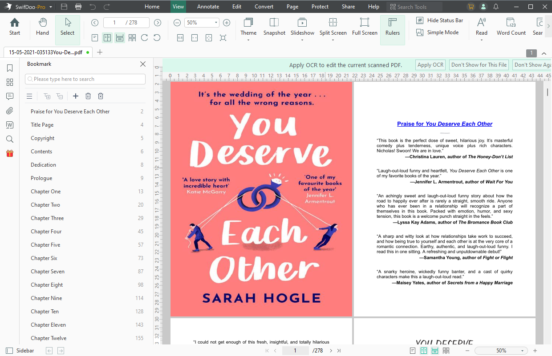This screenshot has height=356, width=552.
Task: Click the status bar page number field
Action: [296, 351]
